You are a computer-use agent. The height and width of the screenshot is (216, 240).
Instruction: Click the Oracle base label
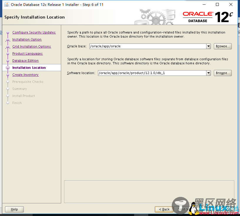tap(77, 46)
